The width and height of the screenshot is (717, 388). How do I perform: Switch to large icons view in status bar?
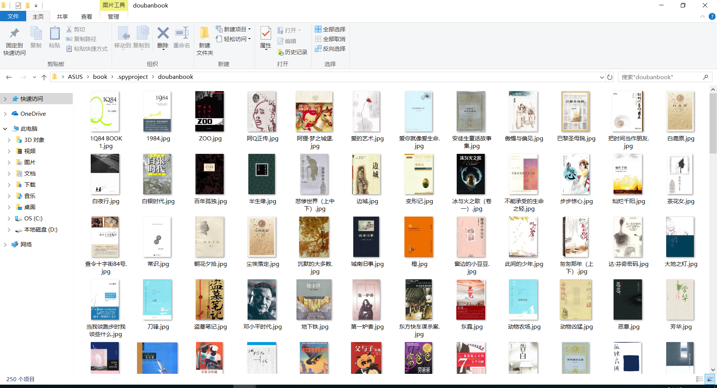(x=710, y=379)
